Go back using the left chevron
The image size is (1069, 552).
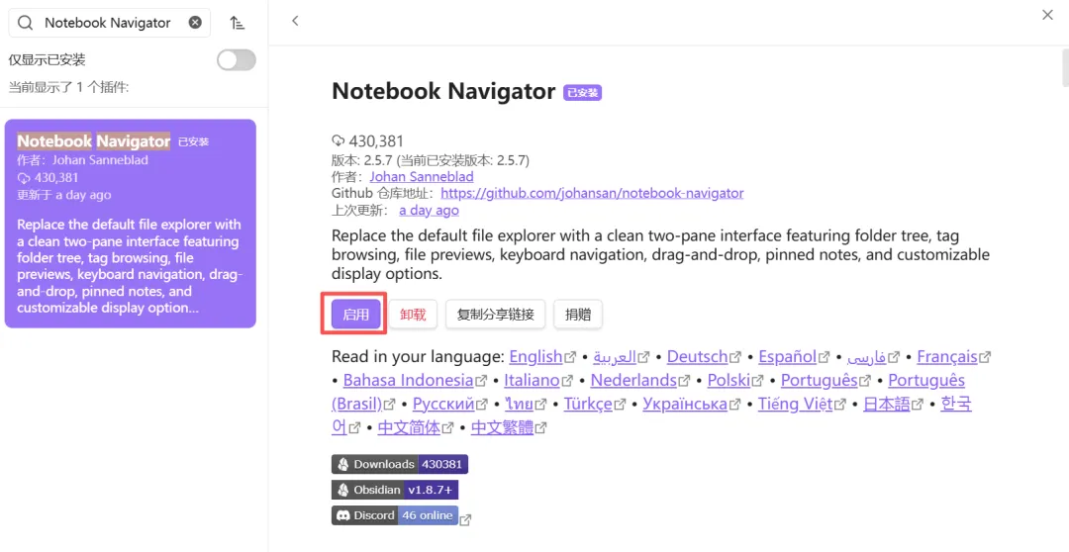(295, 21)
